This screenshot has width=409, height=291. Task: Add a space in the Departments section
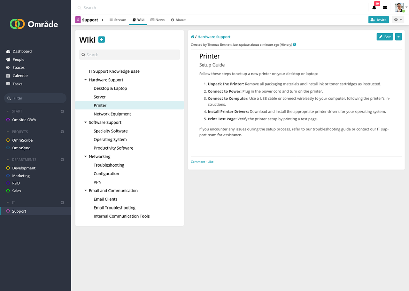point(62,160)
